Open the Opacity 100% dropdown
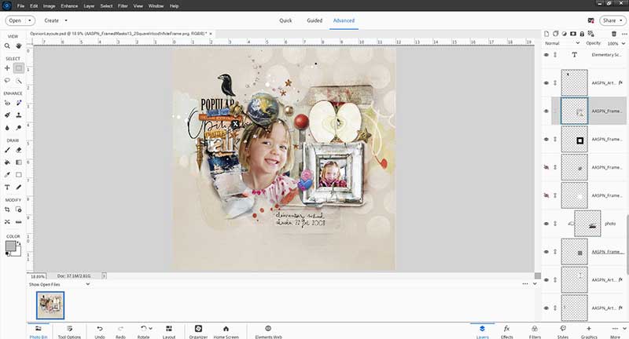The image size is (629, 339). coord(623,43)
